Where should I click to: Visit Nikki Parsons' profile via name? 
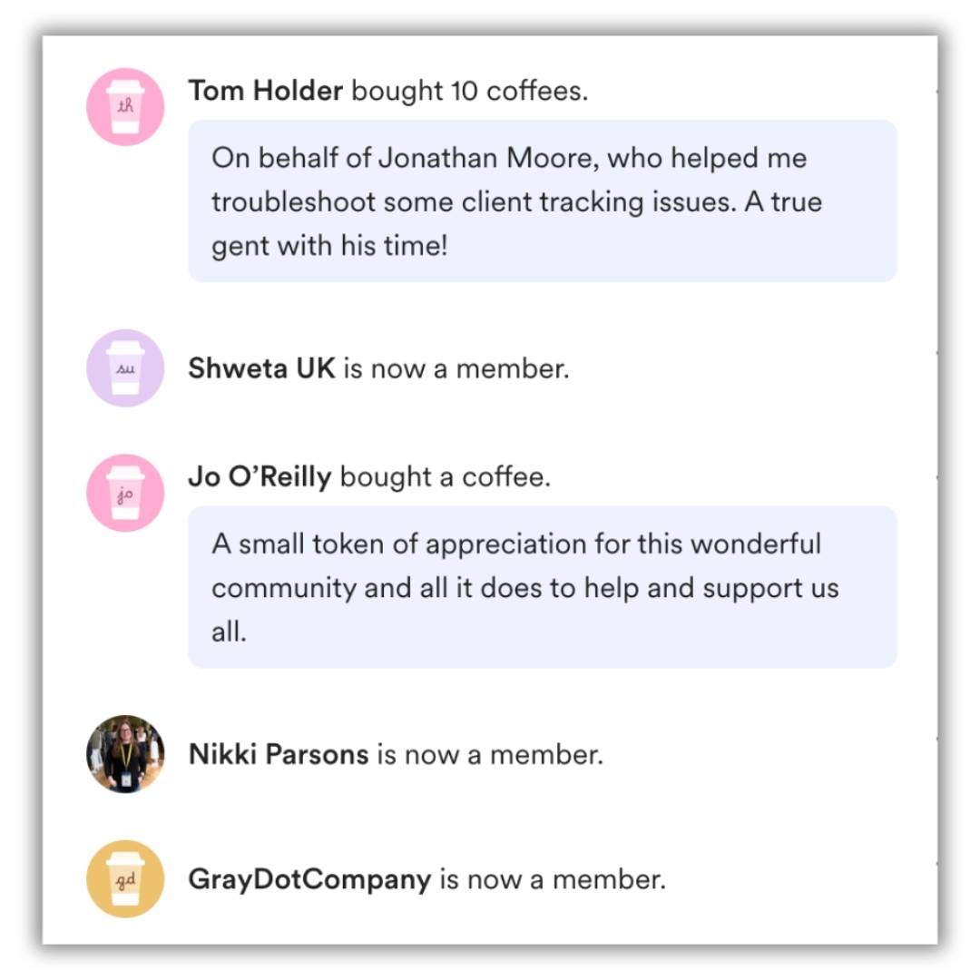[x=279, y=754]
